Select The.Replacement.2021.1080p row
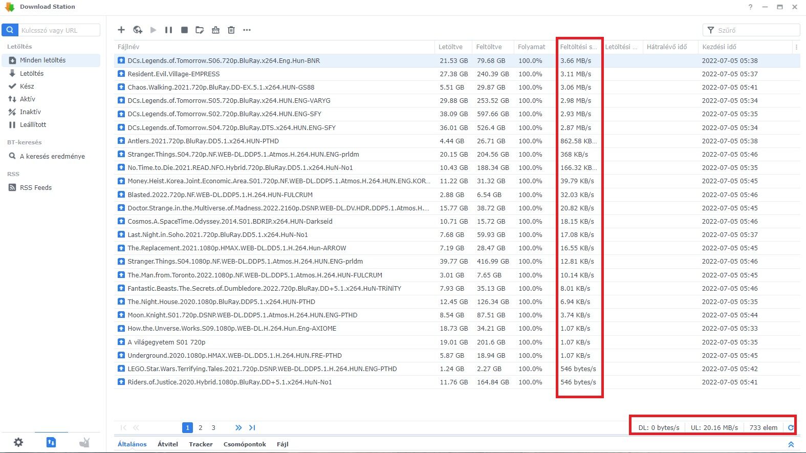This screenshot has height=453, width=806. (457, 248)
